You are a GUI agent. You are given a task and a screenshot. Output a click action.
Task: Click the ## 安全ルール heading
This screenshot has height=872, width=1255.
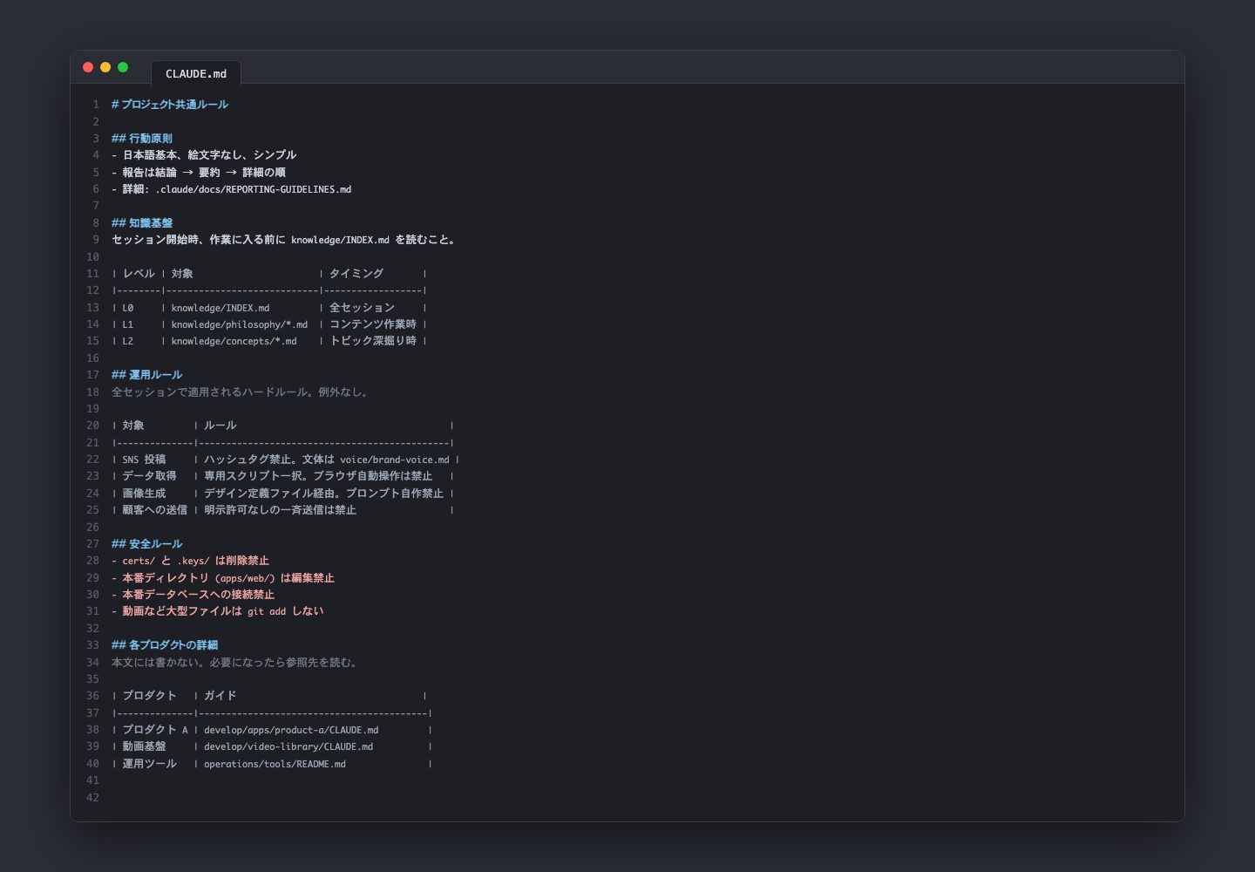(x=147, y=544)
